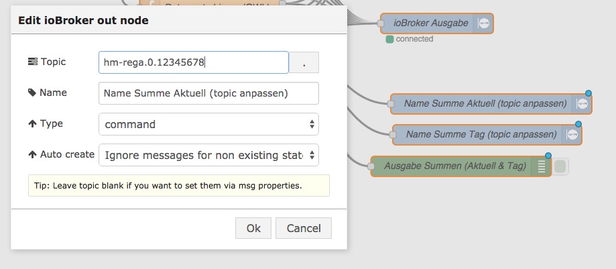
Task: Click the green connected status indicator
Action: 389,39
